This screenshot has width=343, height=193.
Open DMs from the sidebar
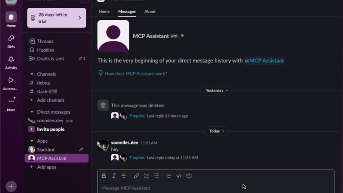(x=11, y=41)
